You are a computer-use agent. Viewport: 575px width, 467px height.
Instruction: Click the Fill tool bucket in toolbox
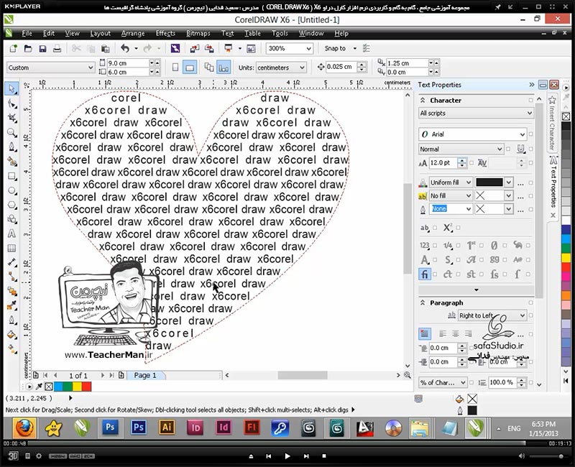[12, 335]
